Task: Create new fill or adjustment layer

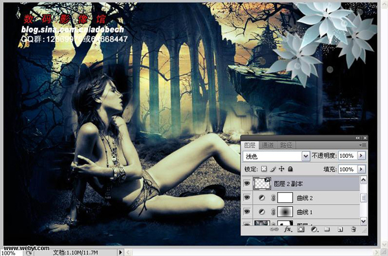Action: 314,229
